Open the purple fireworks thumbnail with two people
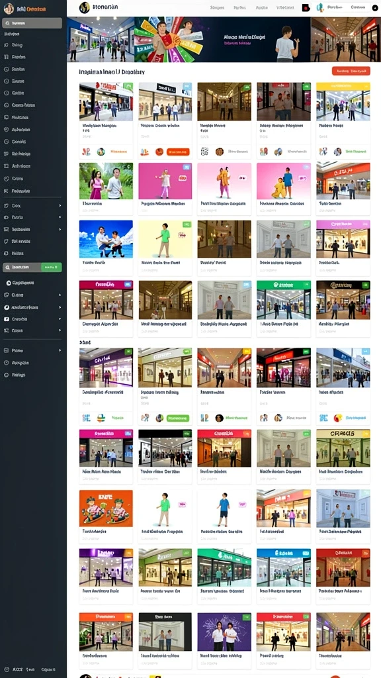 point(224,632)
